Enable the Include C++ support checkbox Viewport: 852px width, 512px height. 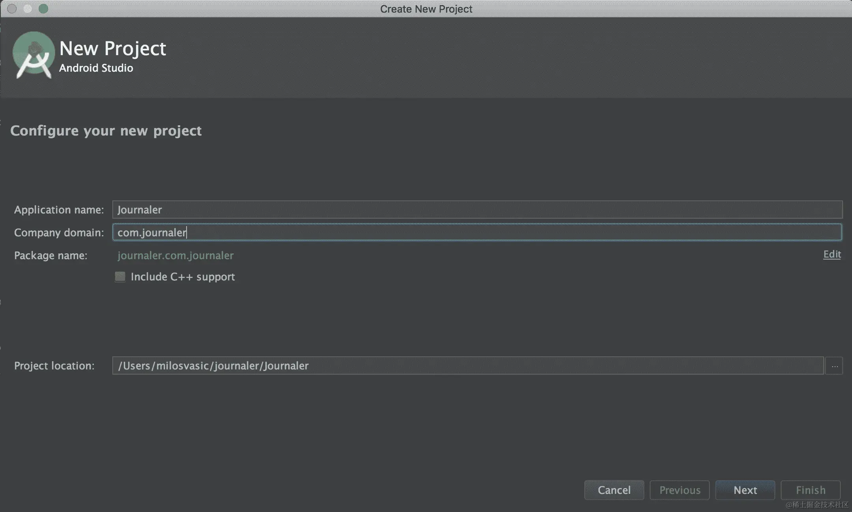pos(120,276)
